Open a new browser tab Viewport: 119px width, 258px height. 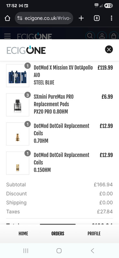pyautogui.click(x=81, y=18)
